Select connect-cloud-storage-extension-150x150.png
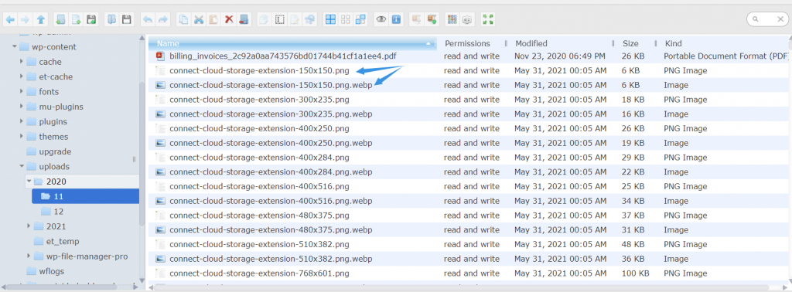The image size is (792, 292). [469, 70]
